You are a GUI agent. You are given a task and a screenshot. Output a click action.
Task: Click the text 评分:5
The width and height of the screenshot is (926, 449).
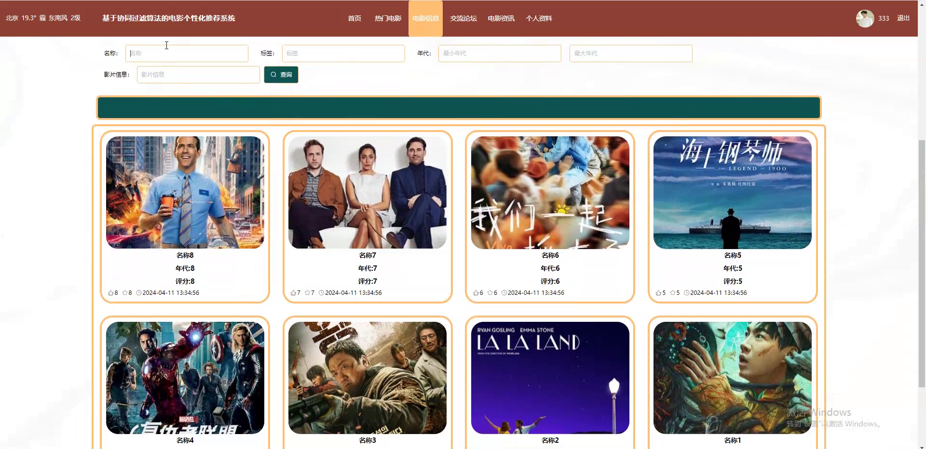(733, 281)
